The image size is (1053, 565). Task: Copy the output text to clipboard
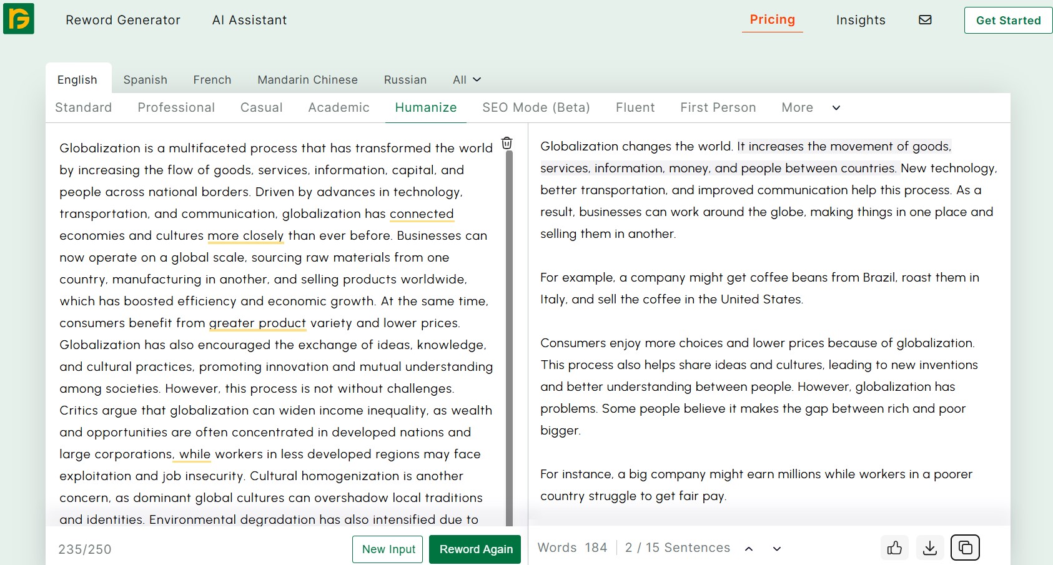coord(965,548)
